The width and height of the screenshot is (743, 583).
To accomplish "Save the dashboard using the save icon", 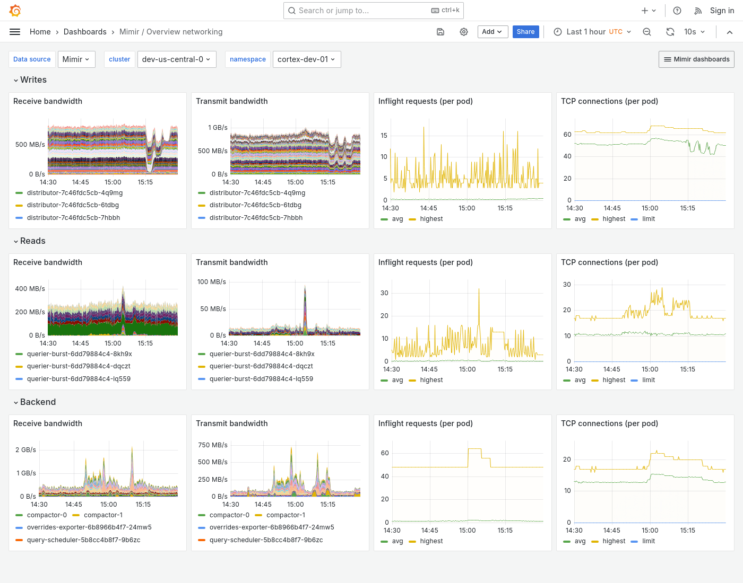I will (440, 32).
